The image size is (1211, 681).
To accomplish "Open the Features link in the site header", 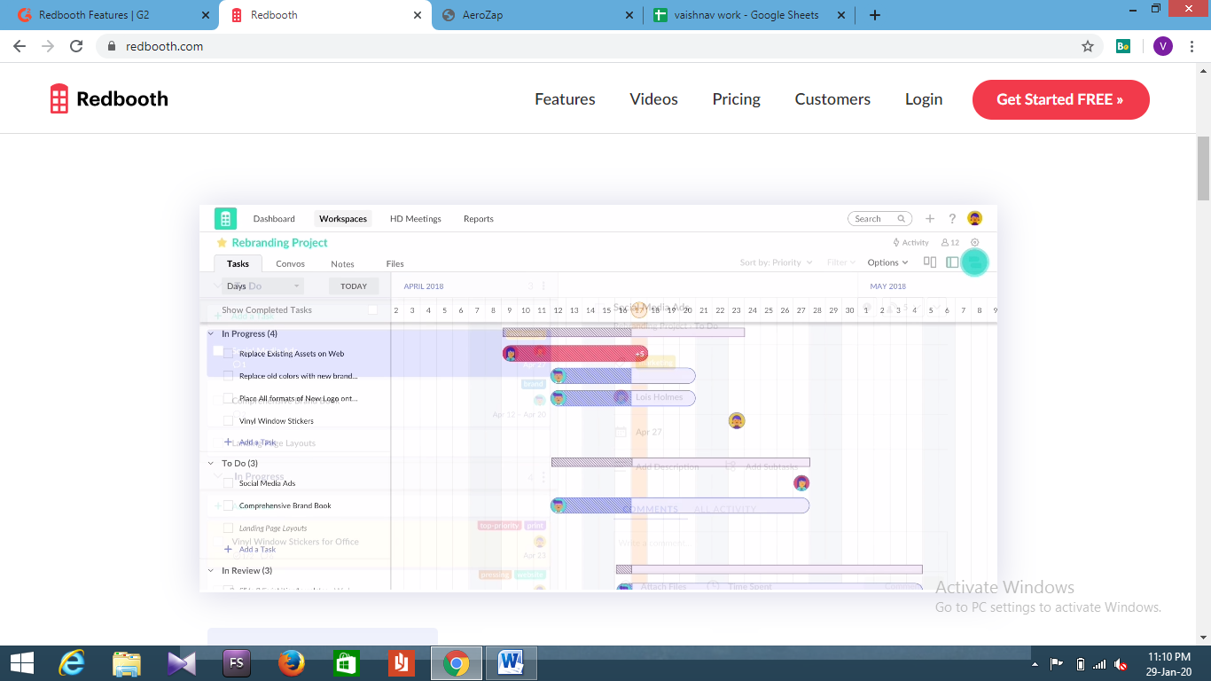I will (x=565, y=99).
